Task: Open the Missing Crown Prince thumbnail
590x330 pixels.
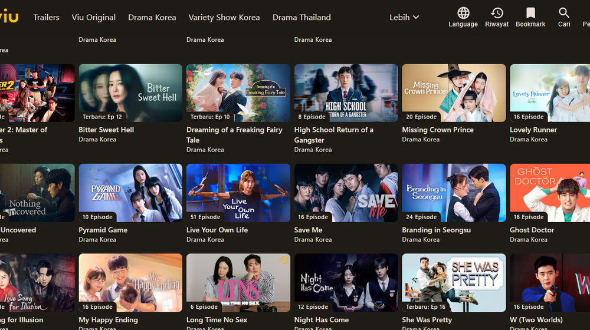Action: click(454, 93)
